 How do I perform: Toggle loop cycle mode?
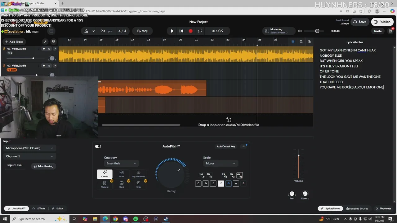point(200,31)
